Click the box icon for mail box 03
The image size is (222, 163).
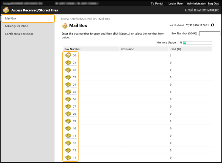pyautogui.click(x=68, y=77)
